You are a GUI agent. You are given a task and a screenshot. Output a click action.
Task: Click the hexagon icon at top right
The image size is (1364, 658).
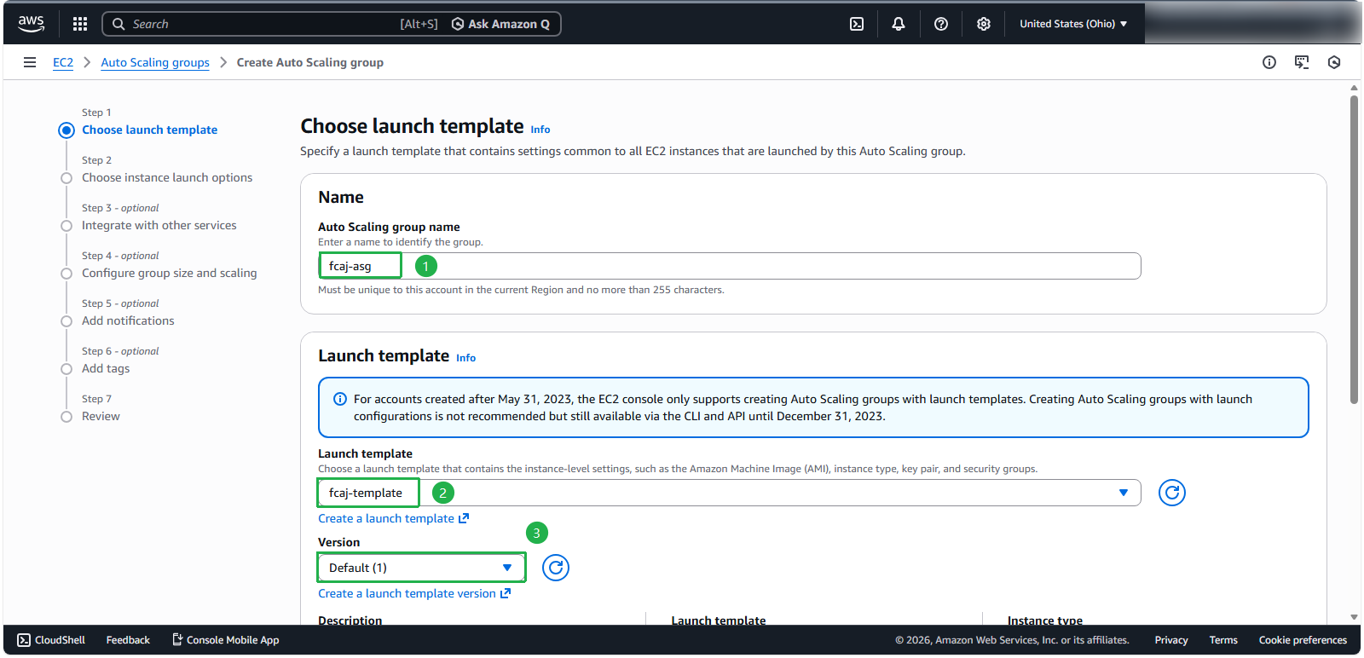pyautogui.click(x=1334, y=62)
